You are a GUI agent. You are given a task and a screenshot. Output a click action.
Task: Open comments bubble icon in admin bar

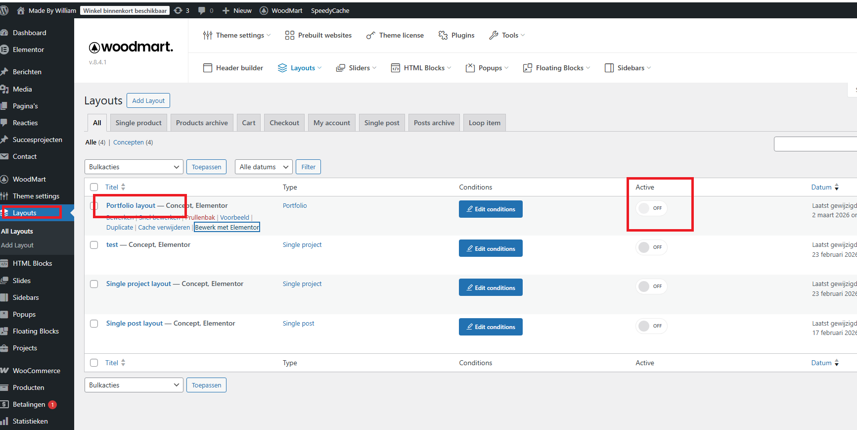tap(202, 10)
